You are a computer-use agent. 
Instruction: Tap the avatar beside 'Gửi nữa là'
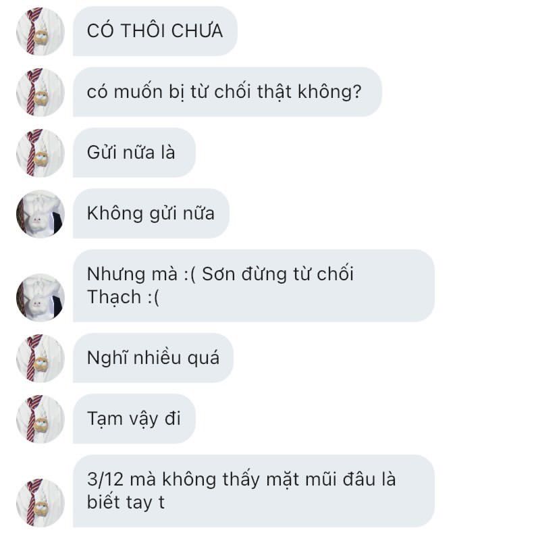[x=41, y=153]
